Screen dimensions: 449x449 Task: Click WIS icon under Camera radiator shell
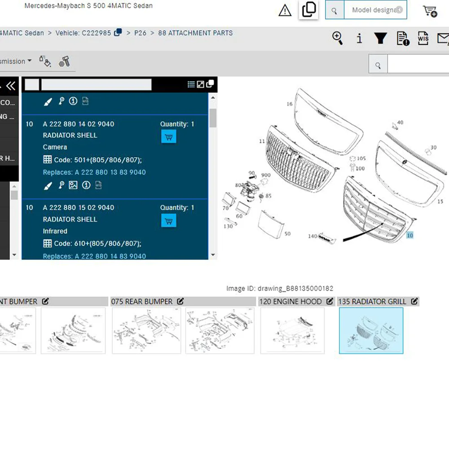coord(98,185)
